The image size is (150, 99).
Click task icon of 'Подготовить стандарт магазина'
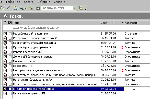tap(5, 43)
